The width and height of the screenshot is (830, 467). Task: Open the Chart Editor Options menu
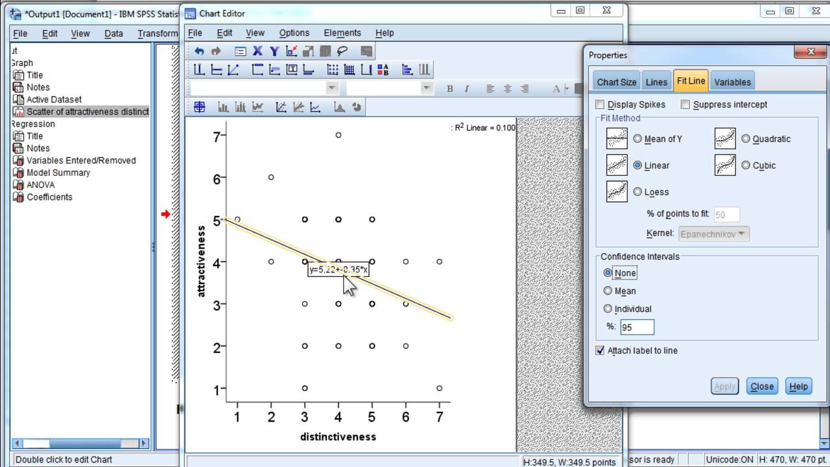tap(294, 33)
